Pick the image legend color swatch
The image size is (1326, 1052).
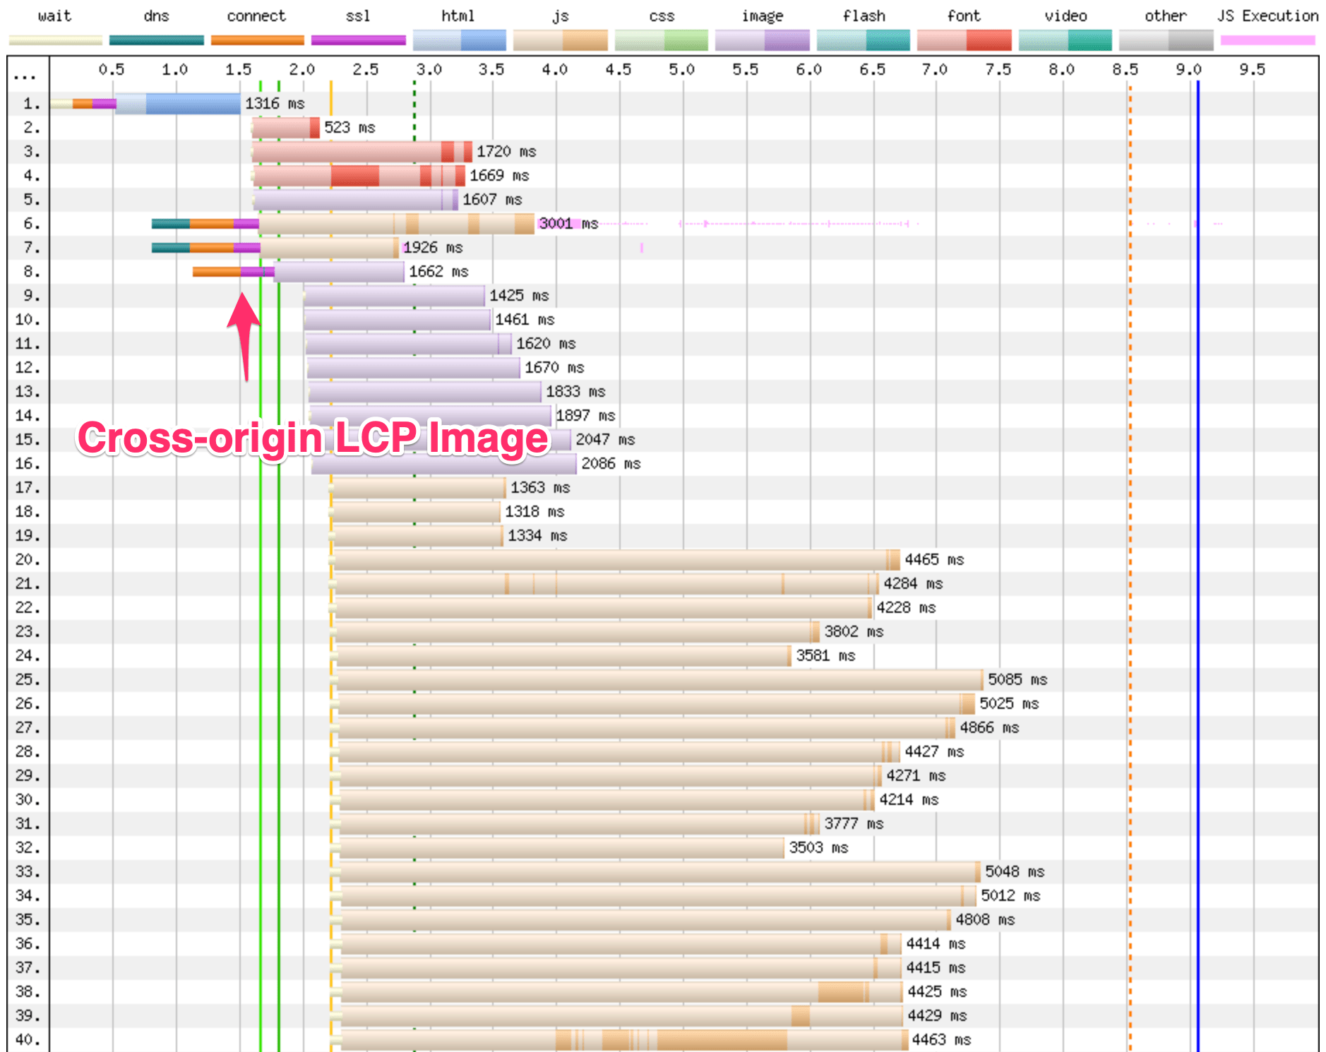pos(762,40)
